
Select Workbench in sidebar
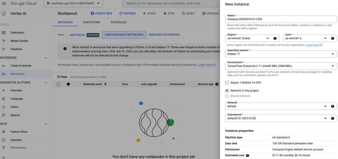click(18, 74)
